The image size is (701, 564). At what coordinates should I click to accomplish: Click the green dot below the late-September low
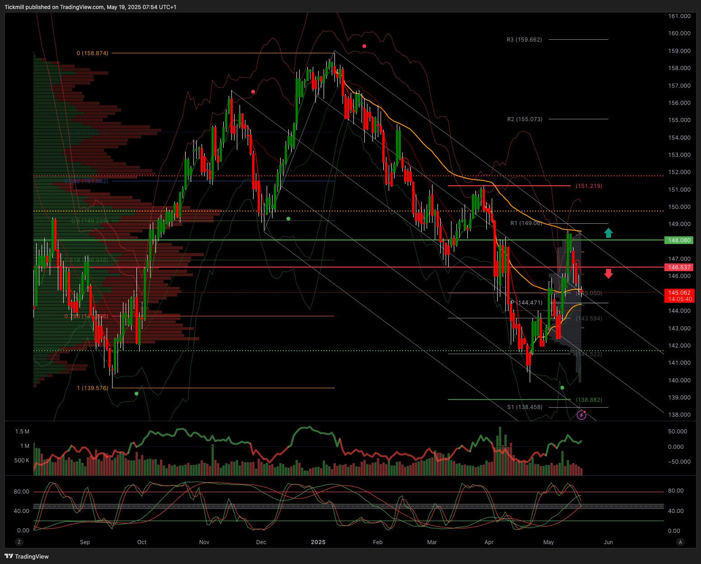click(x=136, y=394)
